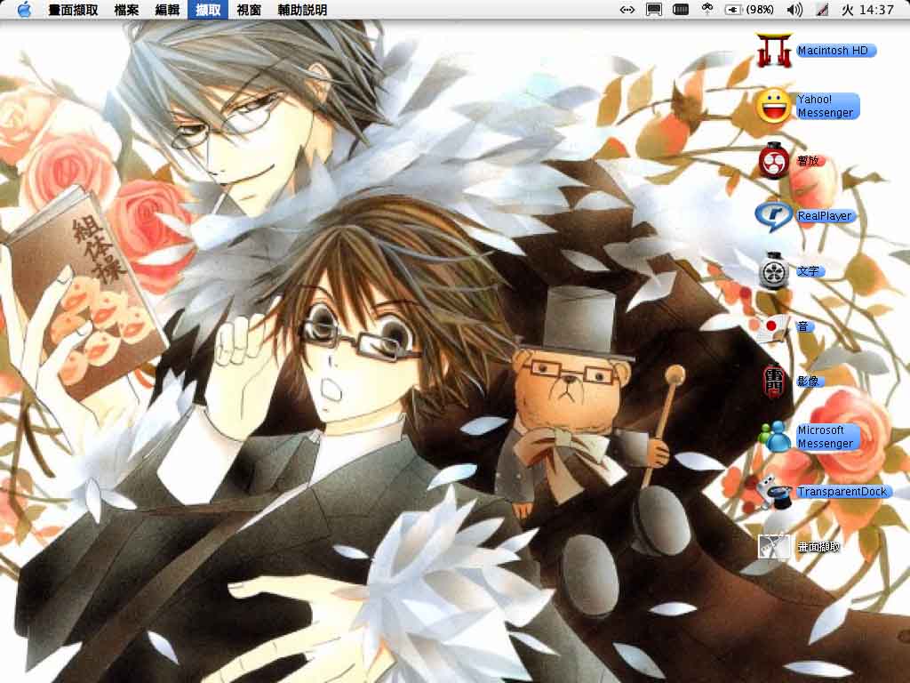Open the Apple menu
The image size is (910, 683).
point(24,9)
